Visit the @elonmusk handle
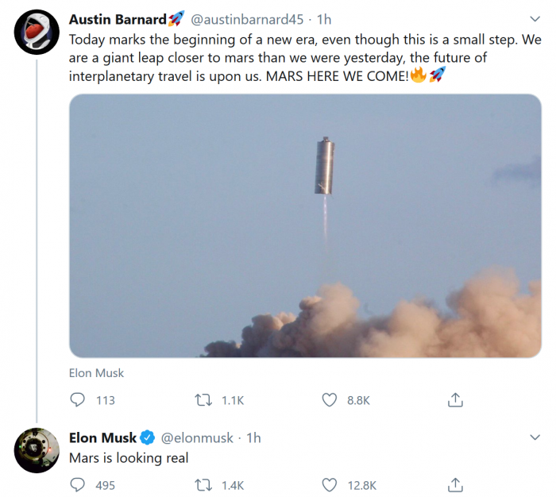 tap(198, 437)
